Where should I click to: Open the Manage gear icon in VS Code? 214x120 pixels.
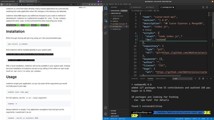tap(106, 114)
